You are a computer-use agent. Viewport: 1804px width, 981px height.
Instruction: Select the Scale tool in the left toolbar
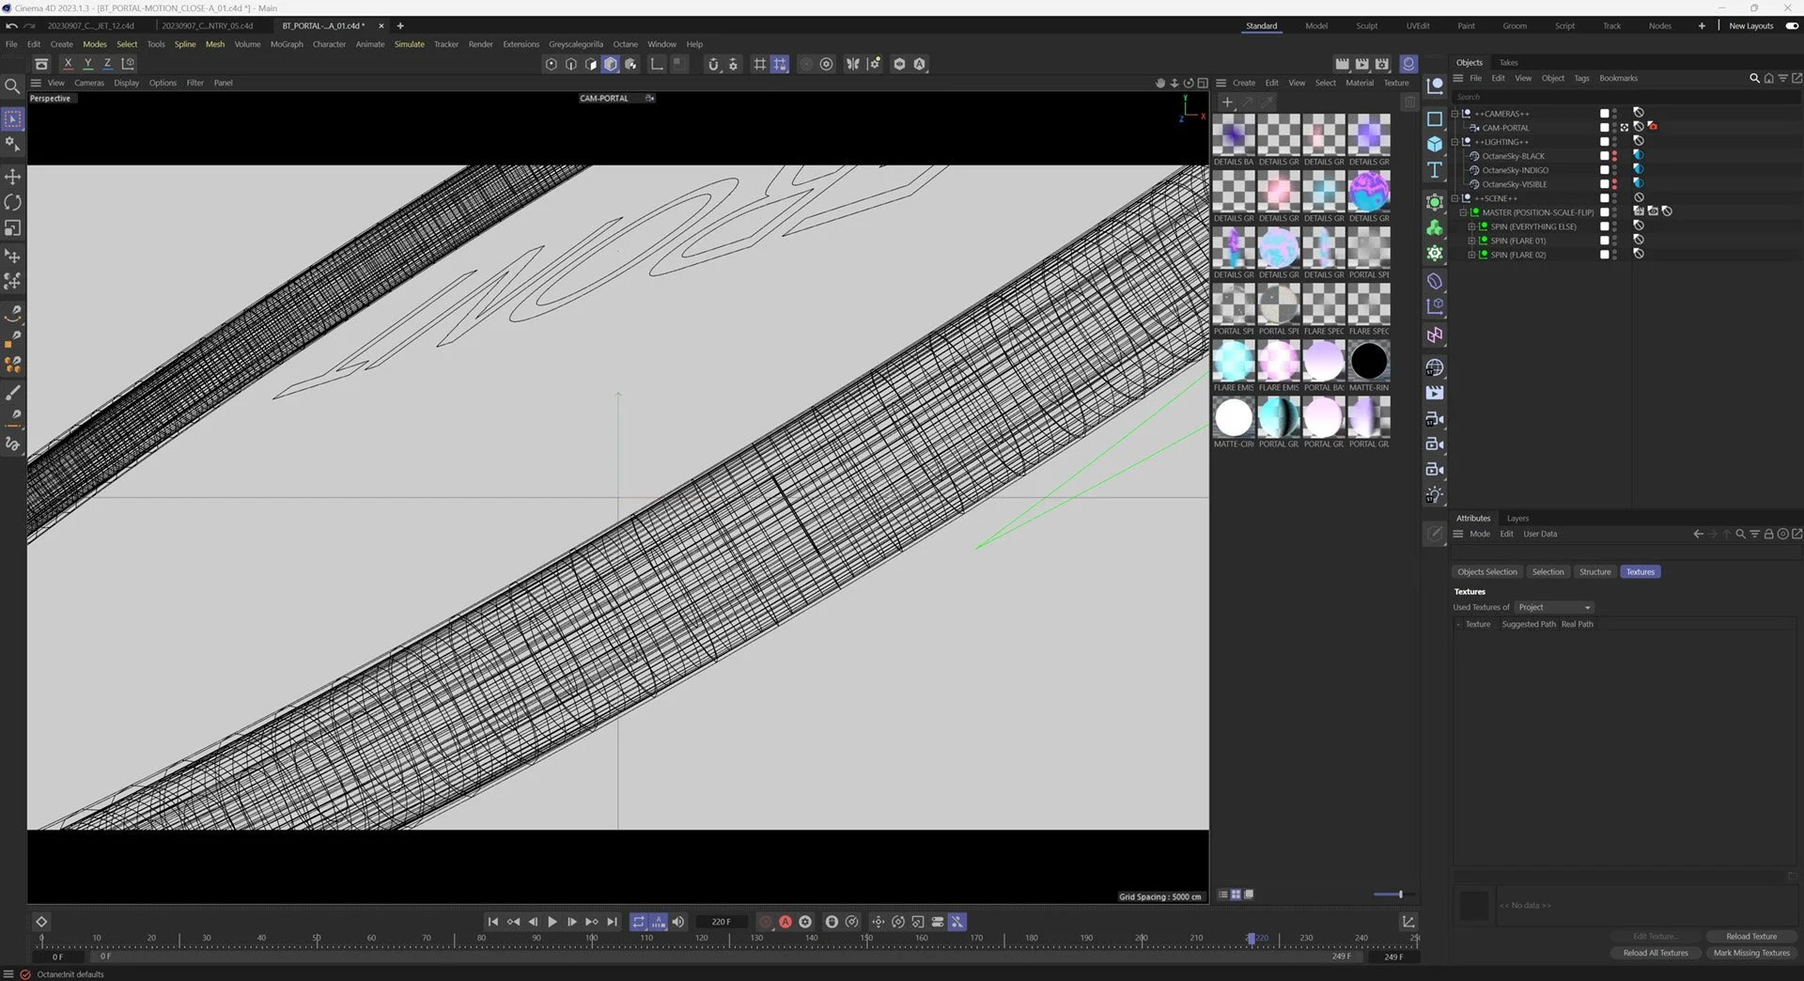pyautogui.click(x=13, y=228)
